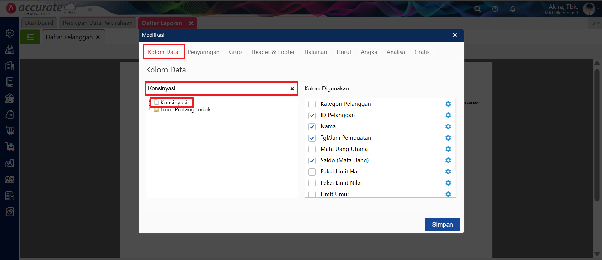The width and height of the screenshot is (602, 260).
Task: Open the settings gear in the left sidebar
Action: point(10,33)
